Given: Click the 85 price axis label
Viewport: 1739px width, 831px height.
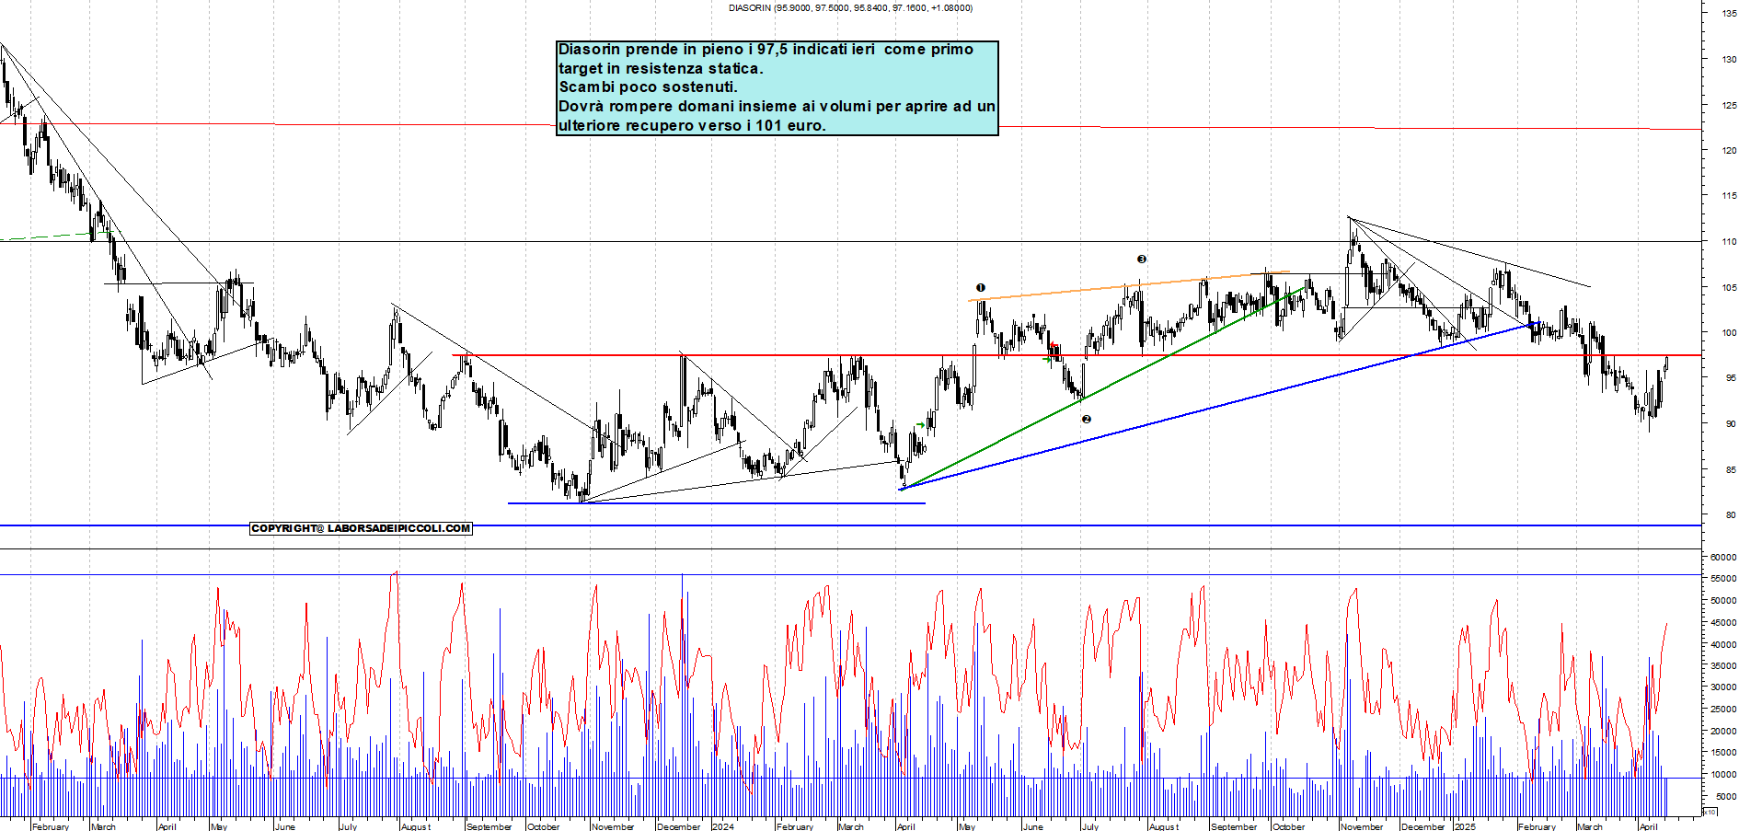Looking at the screenshot, I should [1732, 470].
